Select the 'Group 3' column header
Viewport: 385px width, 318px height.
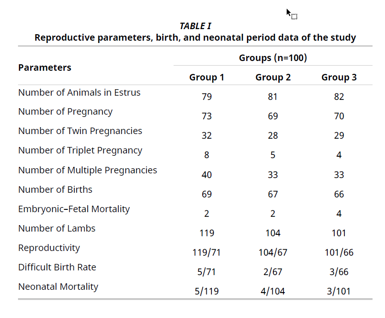(x=339, y=77)
